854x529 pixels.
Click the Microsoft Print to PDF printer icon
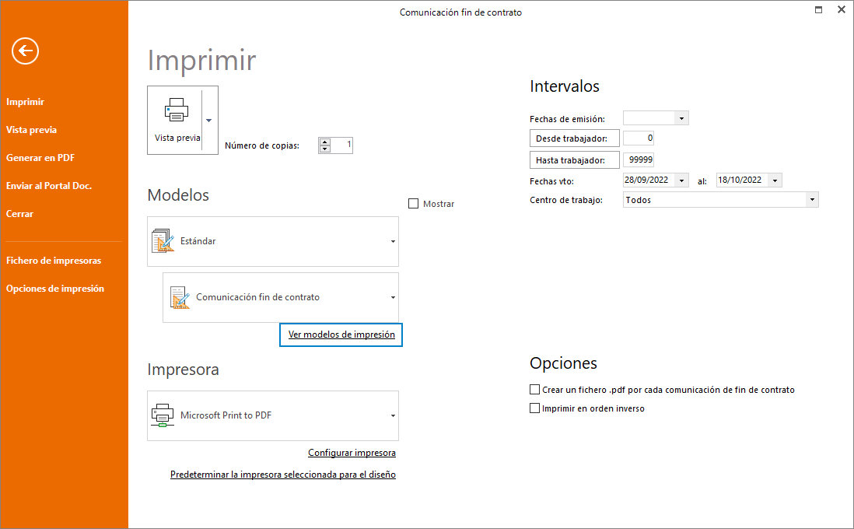[163, 415]
